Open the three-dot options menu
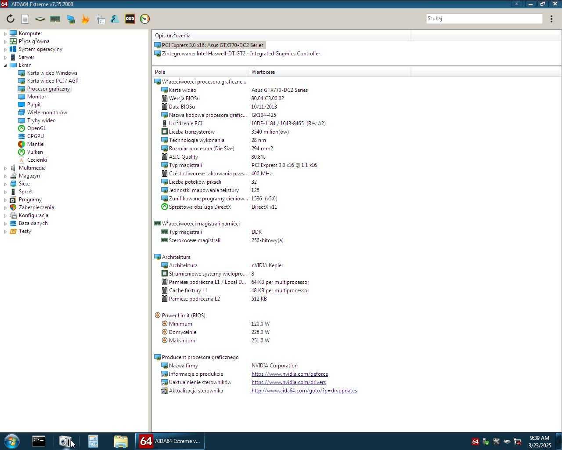This screenshot has width=562, height=450. 551,19
